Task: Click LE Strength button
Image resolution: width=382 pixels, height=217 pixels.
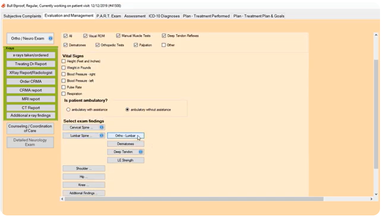Action: click(x=126, y=160)
